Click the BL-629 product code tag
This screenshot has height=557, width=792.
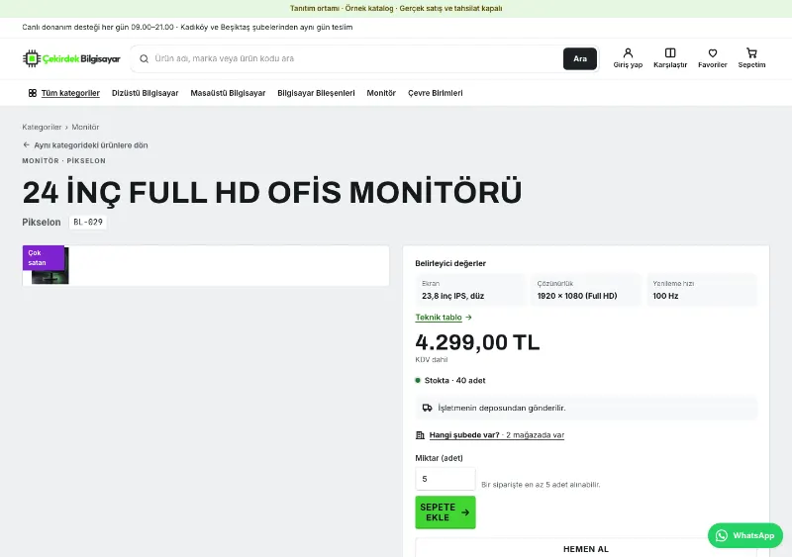pyautogui.click(x=88, y=223)
